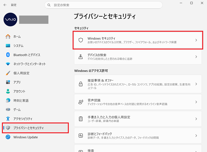This screenshot has width=207, height=152.
Task: Select ホーム in the sidebar
Action: pos(35,36)
